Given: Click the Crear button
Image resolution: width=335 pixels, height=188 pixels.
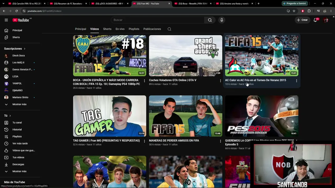Looking at the screenshot, I should click(302, 20).
